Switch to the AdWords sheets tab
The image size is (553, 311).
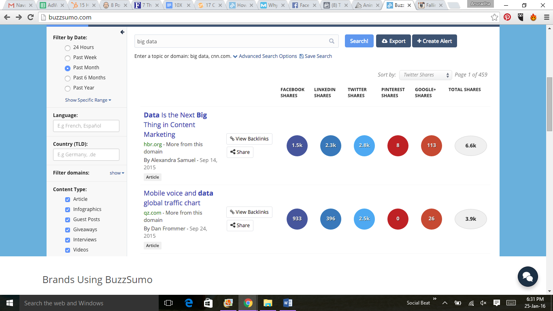click(51, 5)
